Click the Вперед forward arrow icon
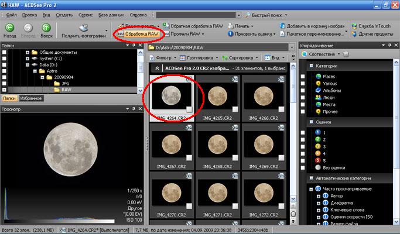 pyautogui.click(x=28, y=27)
